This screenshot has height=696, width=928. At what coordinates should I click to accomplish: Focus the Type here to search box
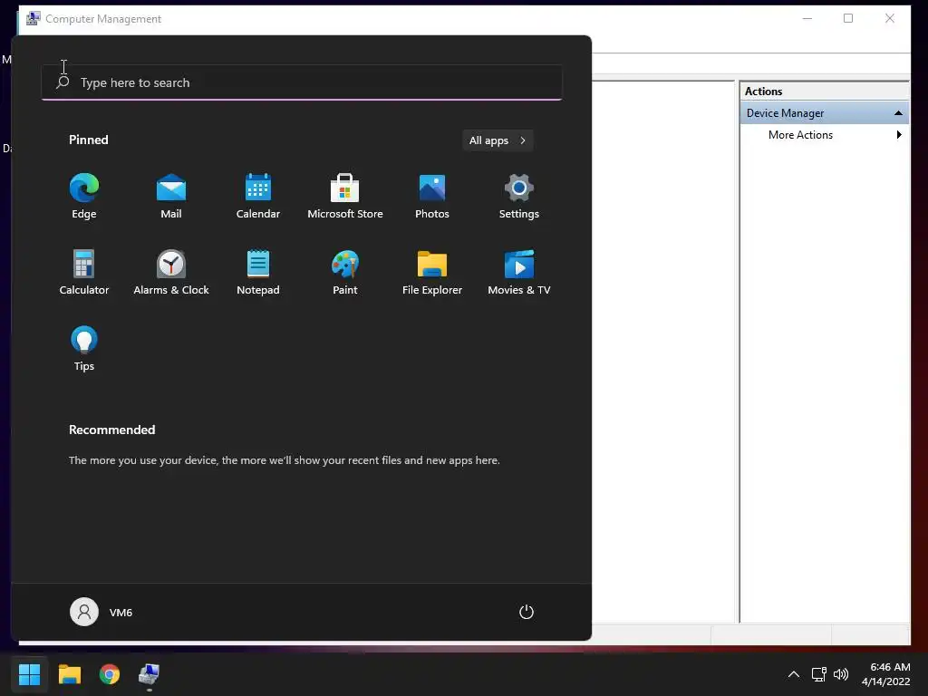[x=302, y=82]
